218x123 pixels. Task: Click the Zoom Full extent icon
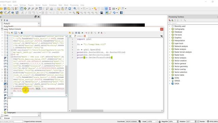[40, 9]
